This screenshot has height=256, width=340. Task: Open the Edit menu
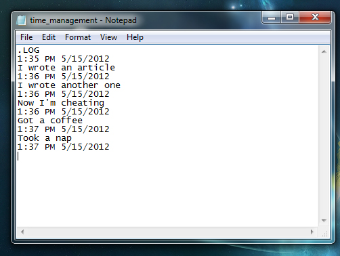(49, 37)
